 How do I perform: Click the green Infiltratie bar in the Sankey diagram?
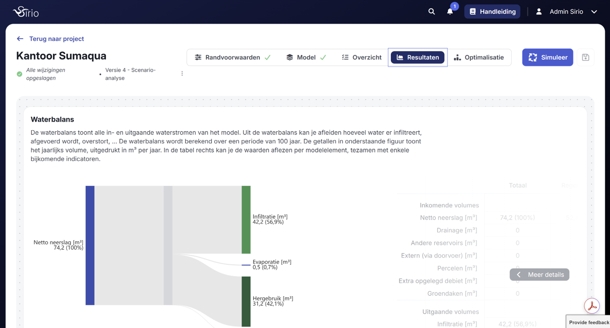click(x=246, y=220)
